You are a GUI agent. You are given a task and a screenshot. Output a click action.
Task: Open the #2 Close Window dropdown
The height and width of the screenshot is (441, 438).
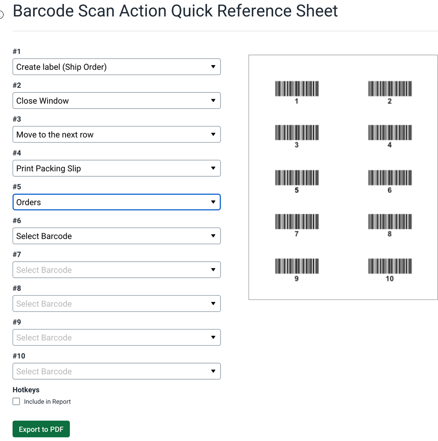coord(116,100)
